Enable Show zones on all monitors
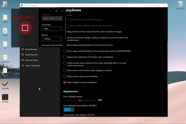186x124 pixels. 65,70
